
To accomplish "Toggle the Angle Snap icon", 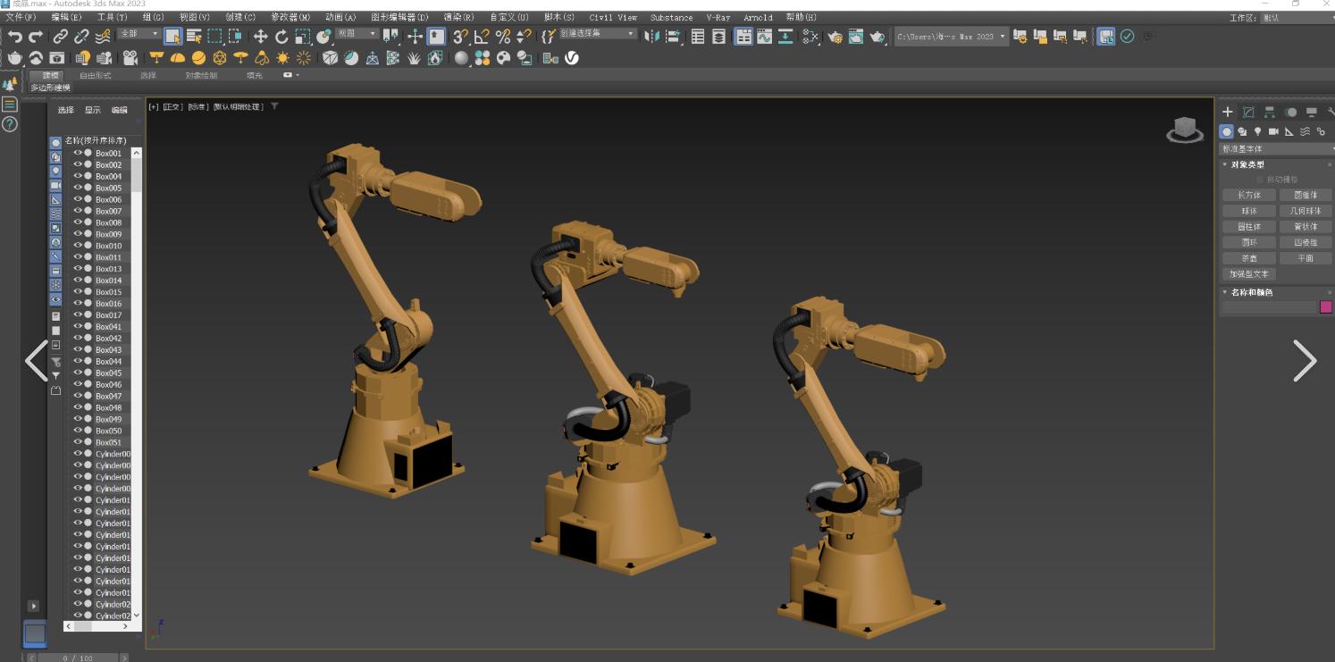I will (x=482, y=37).
